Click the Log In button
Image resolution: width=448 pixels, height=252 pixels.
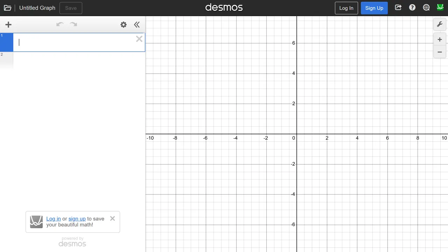[346, 8]
